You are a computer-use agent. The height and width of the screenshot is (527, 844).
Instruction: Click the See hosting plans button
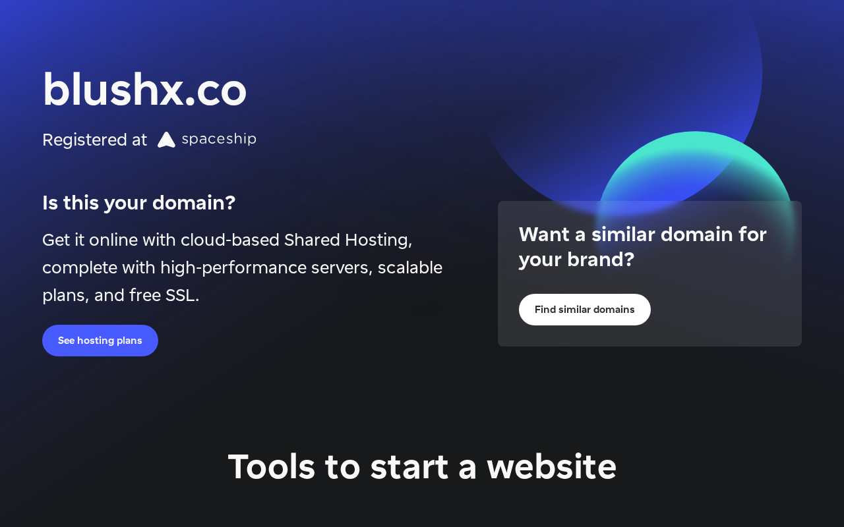[100, 341]
